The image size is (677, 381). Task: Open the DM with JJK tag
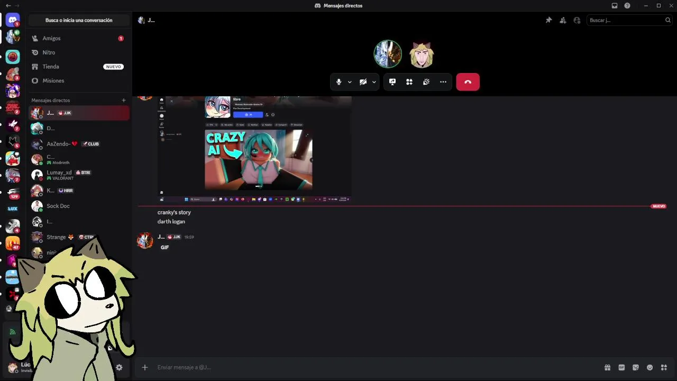(78, 113)
